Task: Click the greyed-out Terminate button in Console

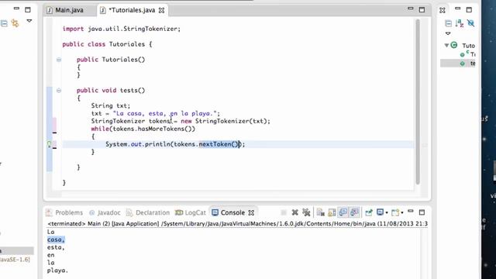Action: [284, 212]
